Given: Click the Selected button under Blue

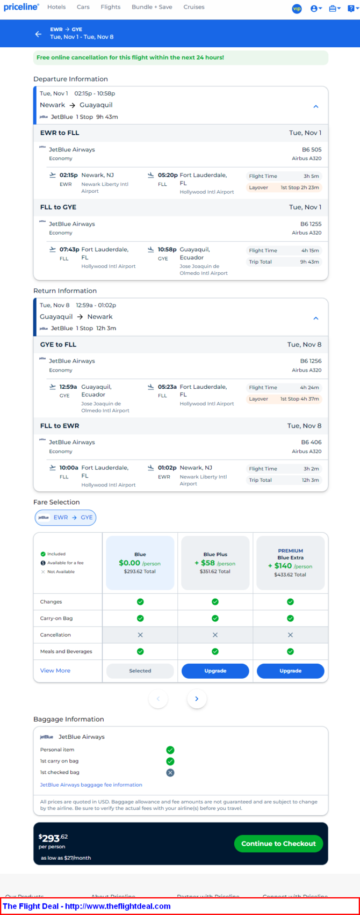Looking at the screenshot, I should point(140,671).
